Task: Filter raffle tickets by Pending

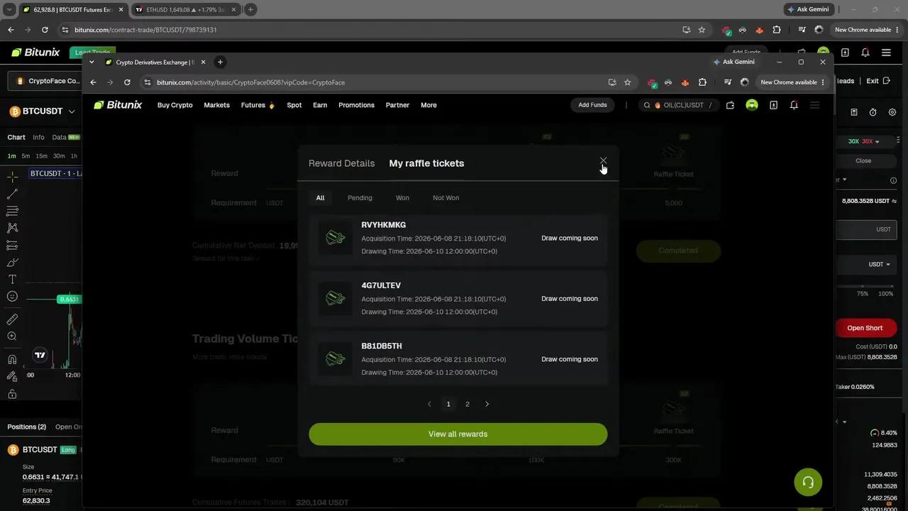Action: pos(360,198)
